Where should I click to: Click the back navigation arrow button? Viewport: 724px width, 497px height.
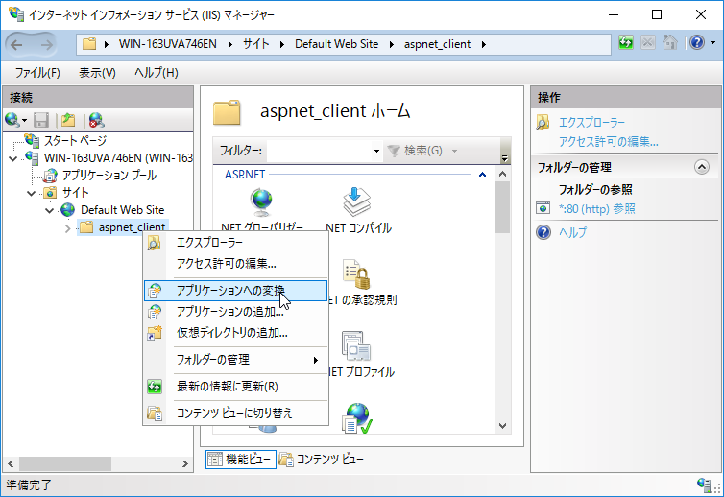coord(21,43)
